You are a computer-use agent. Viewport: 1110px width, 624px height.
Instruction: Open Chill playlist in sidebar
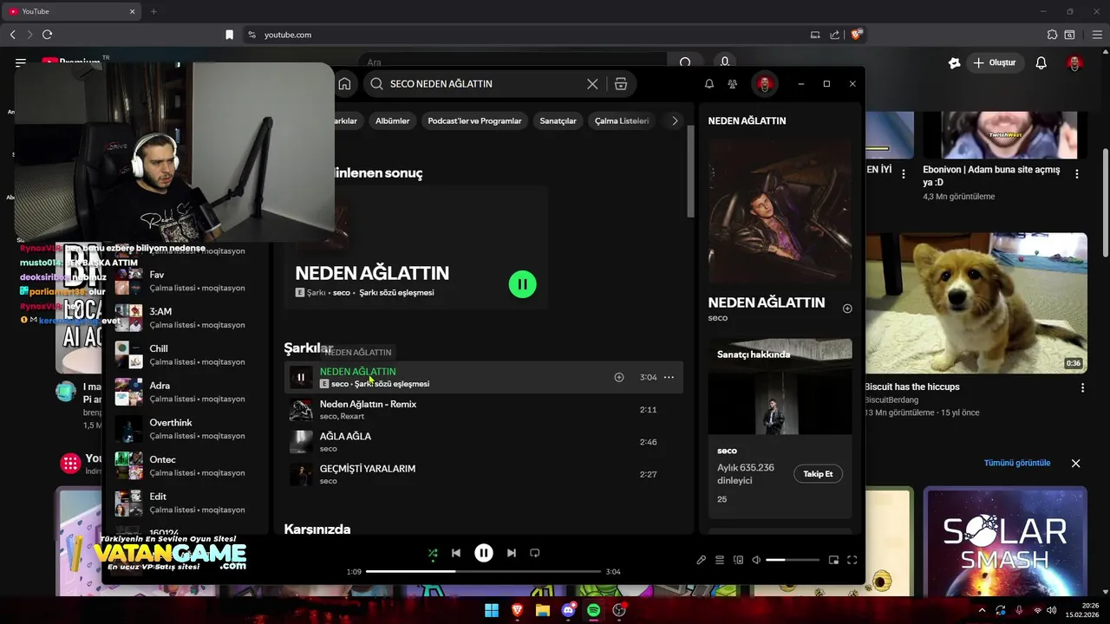(x=186, y=354)
